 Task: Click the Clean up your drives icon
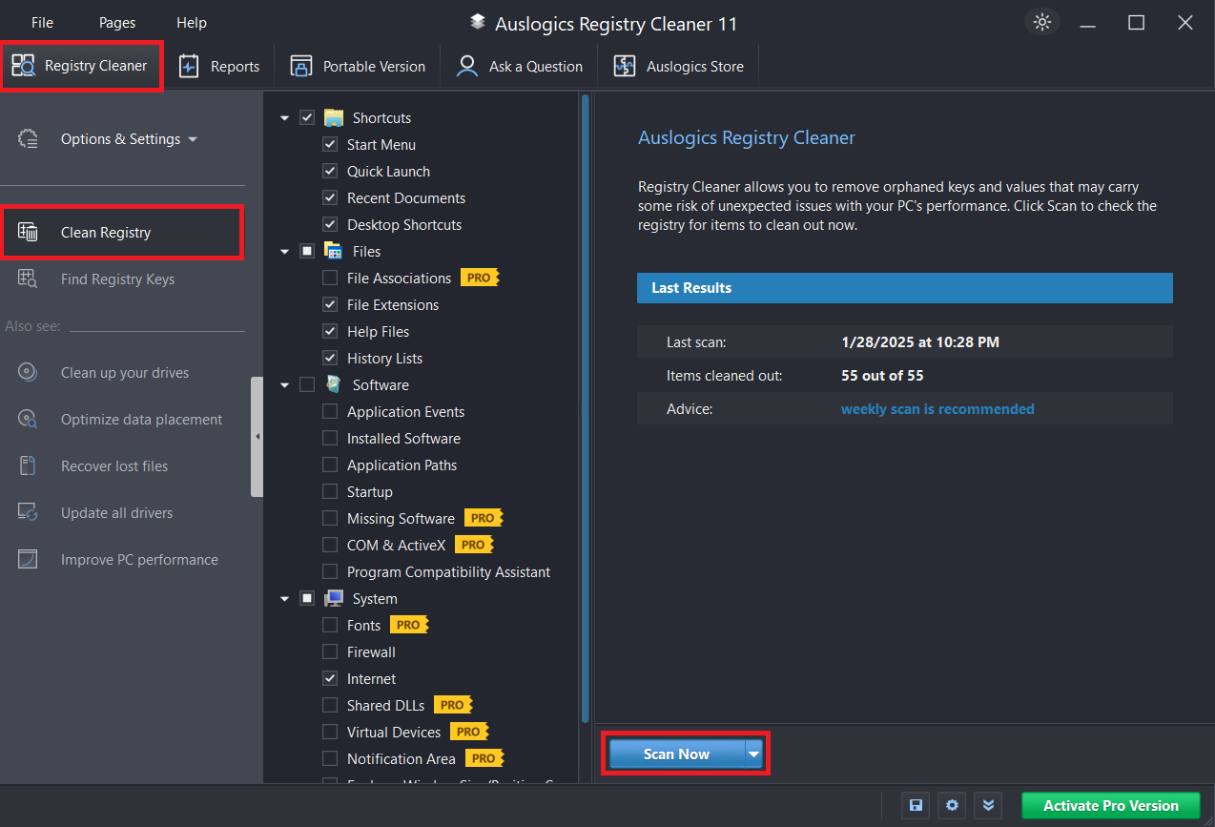tap(28, 372)
